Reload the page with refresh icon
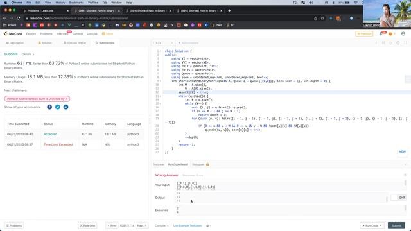 pos(19,18)
